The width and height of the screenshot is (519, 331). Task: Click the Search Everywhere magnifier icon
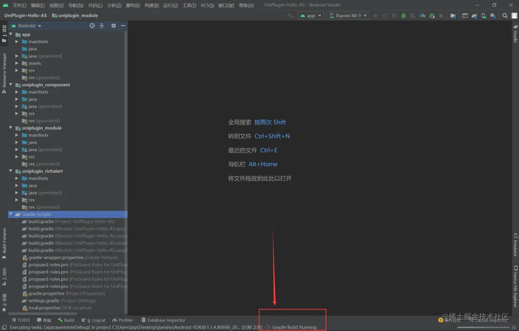point(505,15)
